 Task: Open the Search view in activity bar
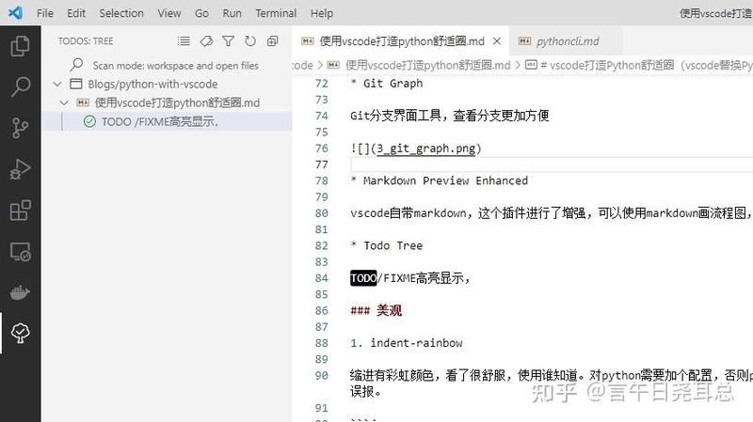(x=20, y=87)
